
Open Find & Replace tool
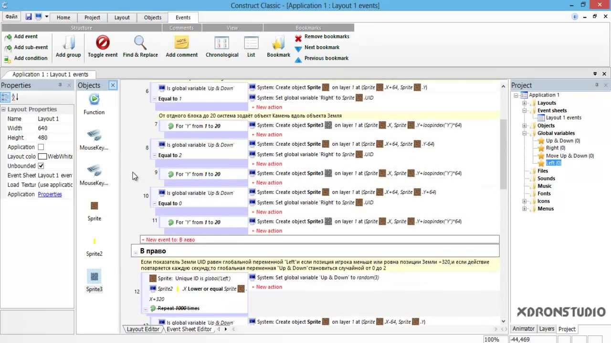click(x=140, y=47)
